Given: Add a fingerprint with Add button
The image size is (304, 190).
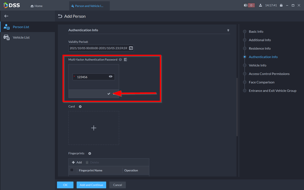Looking at the screenshot, I should point(77,162).
